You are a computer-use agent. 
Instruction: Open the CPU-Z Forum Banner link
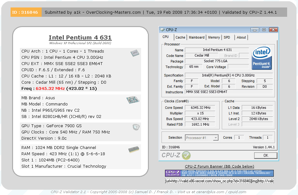219,166
